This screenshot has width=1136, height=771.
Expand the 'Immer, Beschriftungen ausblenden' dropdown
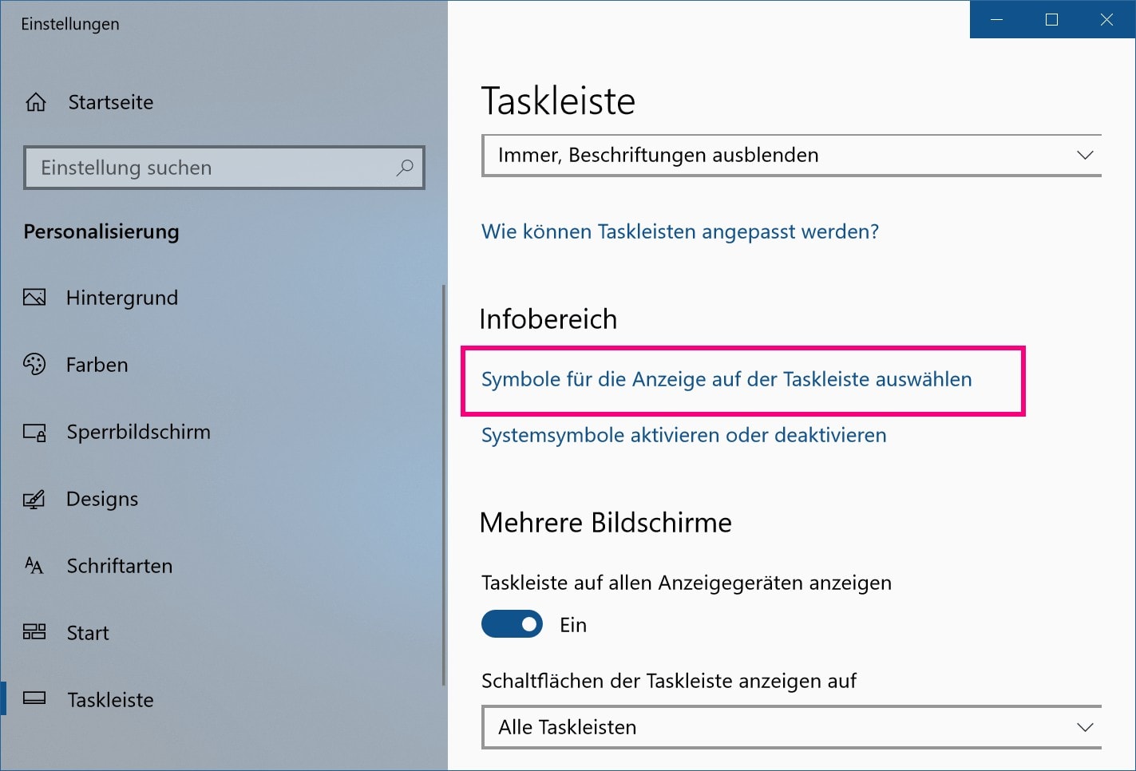[x=791, y=155]
